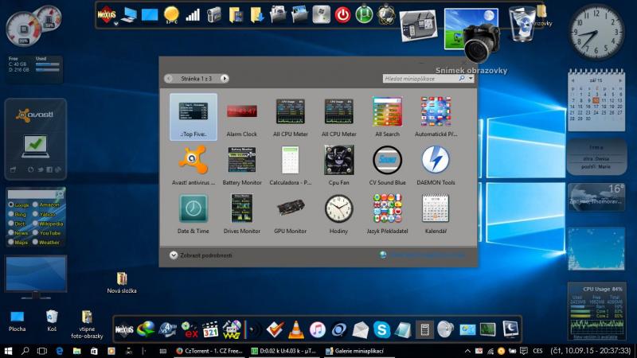
Task: Open the gadget search options dropdown arrow
Action: pyautogui.click(x=471, y=79)
